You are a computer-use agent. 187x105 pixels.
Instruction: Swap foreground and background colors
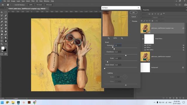pyautogui.click(x=6, y=47)
